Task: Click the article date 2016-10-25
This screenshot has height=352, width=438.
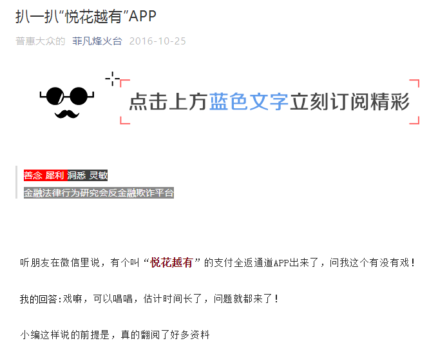Action: click(x=157, y=41)
